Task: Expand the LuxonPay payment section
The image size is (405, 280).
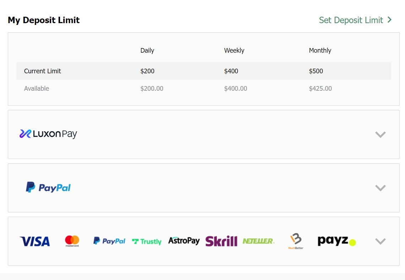Action: point(380,134)
